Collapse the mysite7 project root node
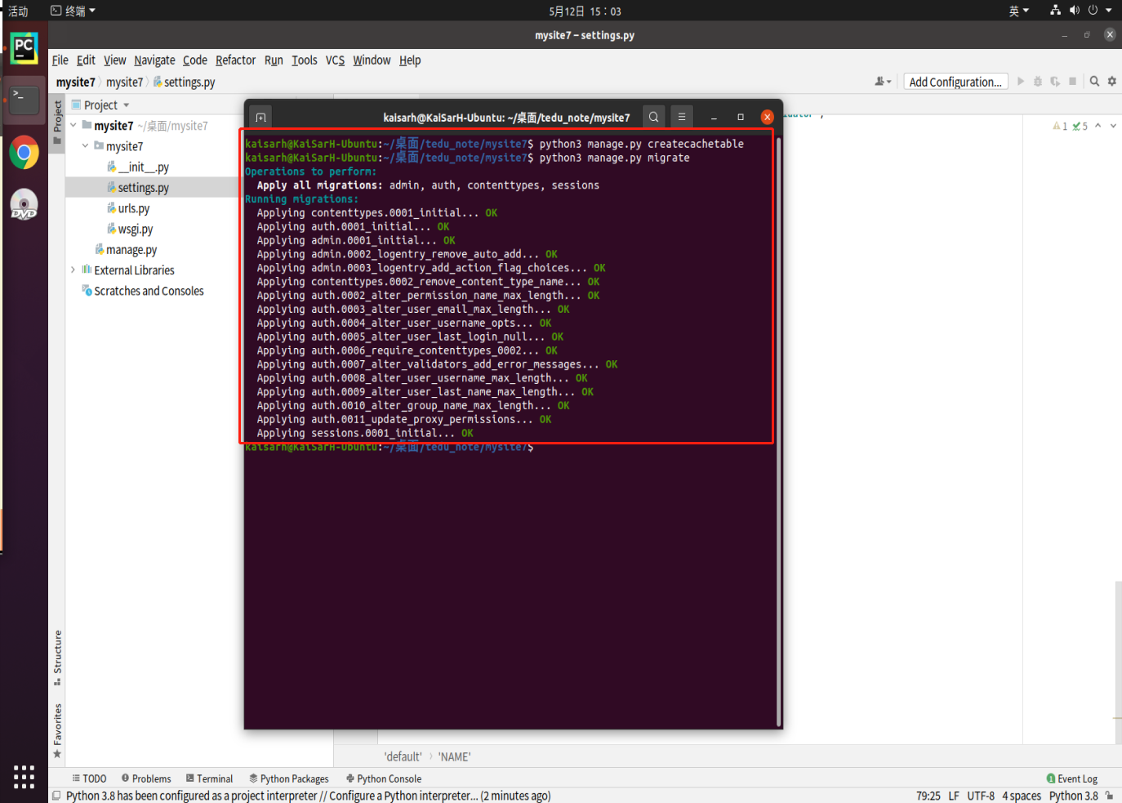Viewport: 1122px width, 803px height. [x=72, y=125]
